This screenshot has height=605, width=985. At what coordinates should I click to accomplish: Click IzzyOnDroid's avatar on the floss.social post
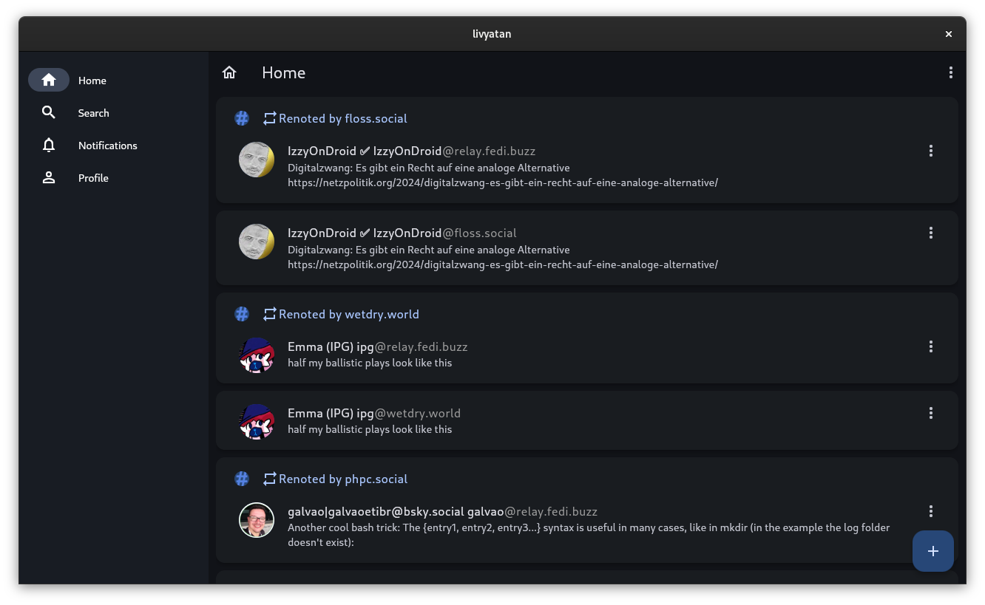coord(257,242)
